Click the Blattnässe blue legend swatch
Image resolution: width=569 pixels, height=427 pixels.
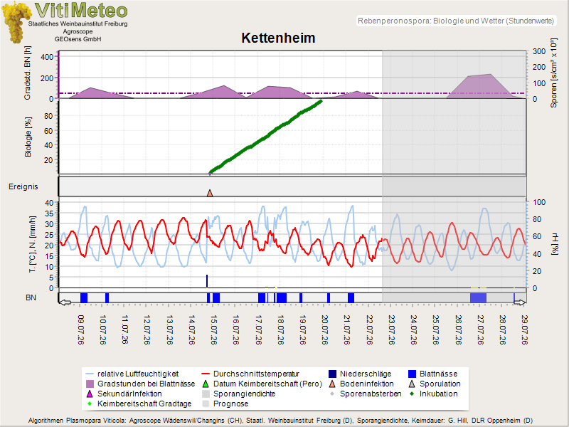click(412, 374)
